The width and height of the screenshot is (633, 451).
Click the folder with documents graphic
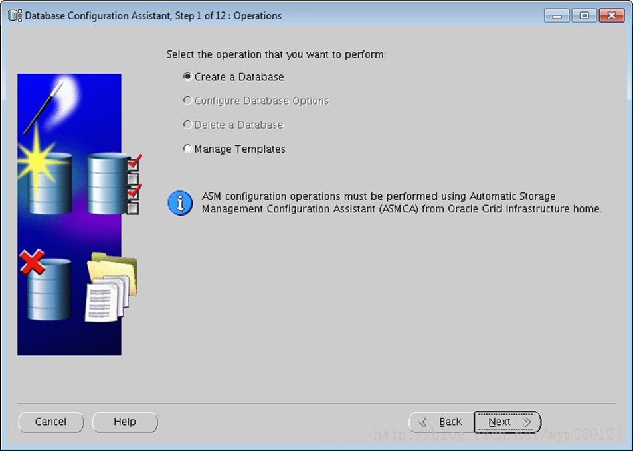(x=112, y=287)
